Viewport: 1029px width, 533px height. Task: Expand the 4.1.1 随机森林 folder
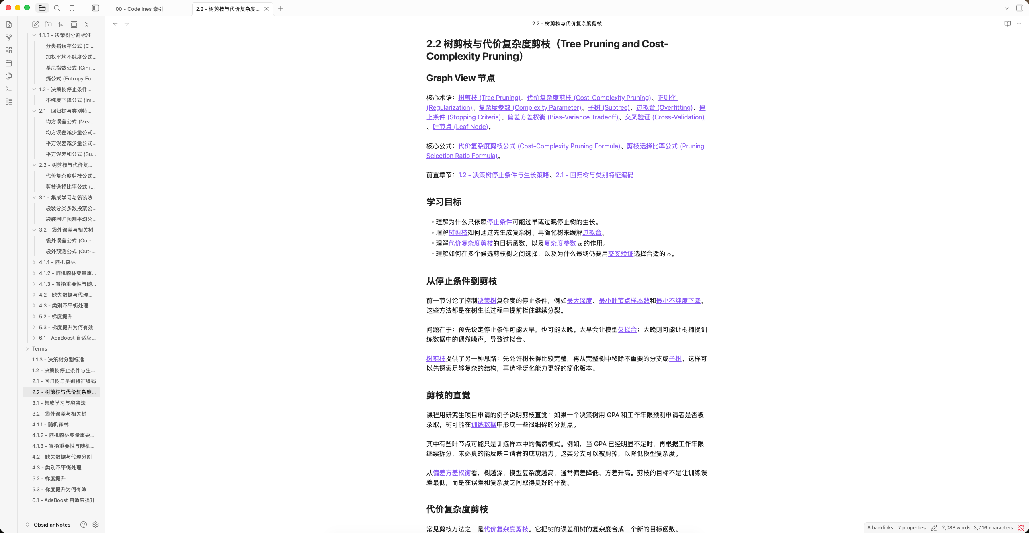tap(34, 262)
